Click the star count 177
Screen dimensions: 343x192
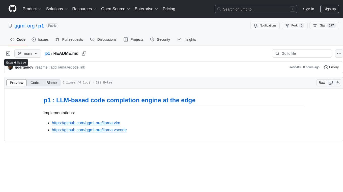click(x=331, y=26)
